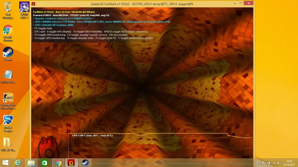Screen dimensions: 298x167
Task: Open File Explorer in taskbar
Action: click(31, 163)
